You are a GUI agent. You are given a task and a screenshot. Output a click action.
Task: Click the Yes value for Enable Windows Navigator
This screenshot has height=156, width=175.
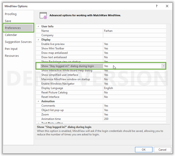(x=106, y=84)
